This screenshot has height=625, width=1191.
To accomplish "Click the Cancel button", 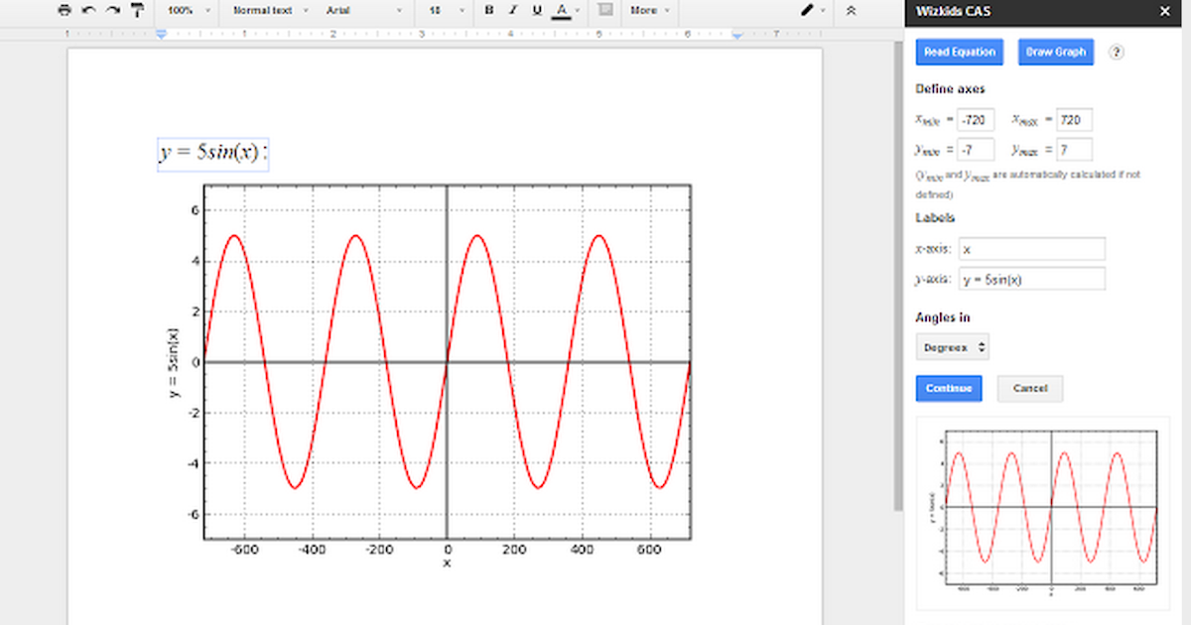I will (1030, 389).
